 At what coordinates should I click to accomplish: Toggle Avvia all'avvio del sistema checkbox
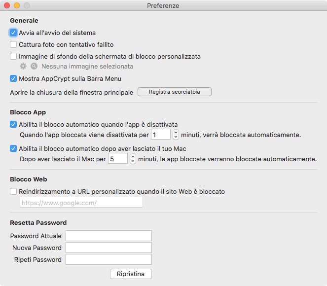click(x=13, y=33)
